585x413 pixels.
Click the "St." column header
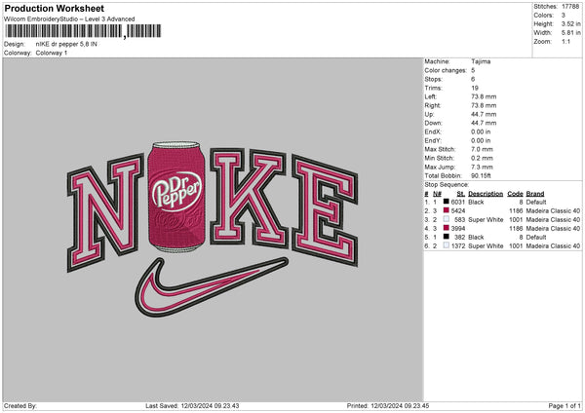coord(461,194)
